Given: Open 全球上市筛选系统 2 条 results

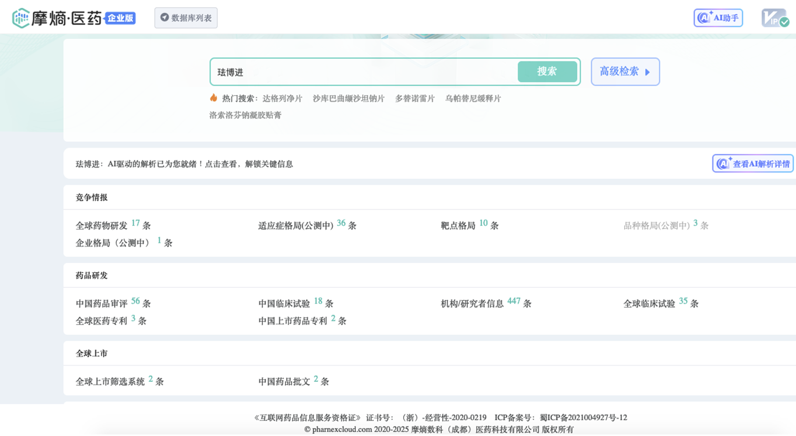Looking at the screenshot, I should [119, 381].
